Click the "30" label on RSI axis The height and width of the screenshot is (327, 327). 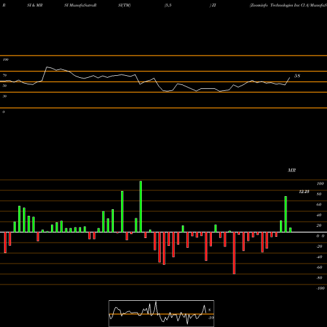(5, 96)
